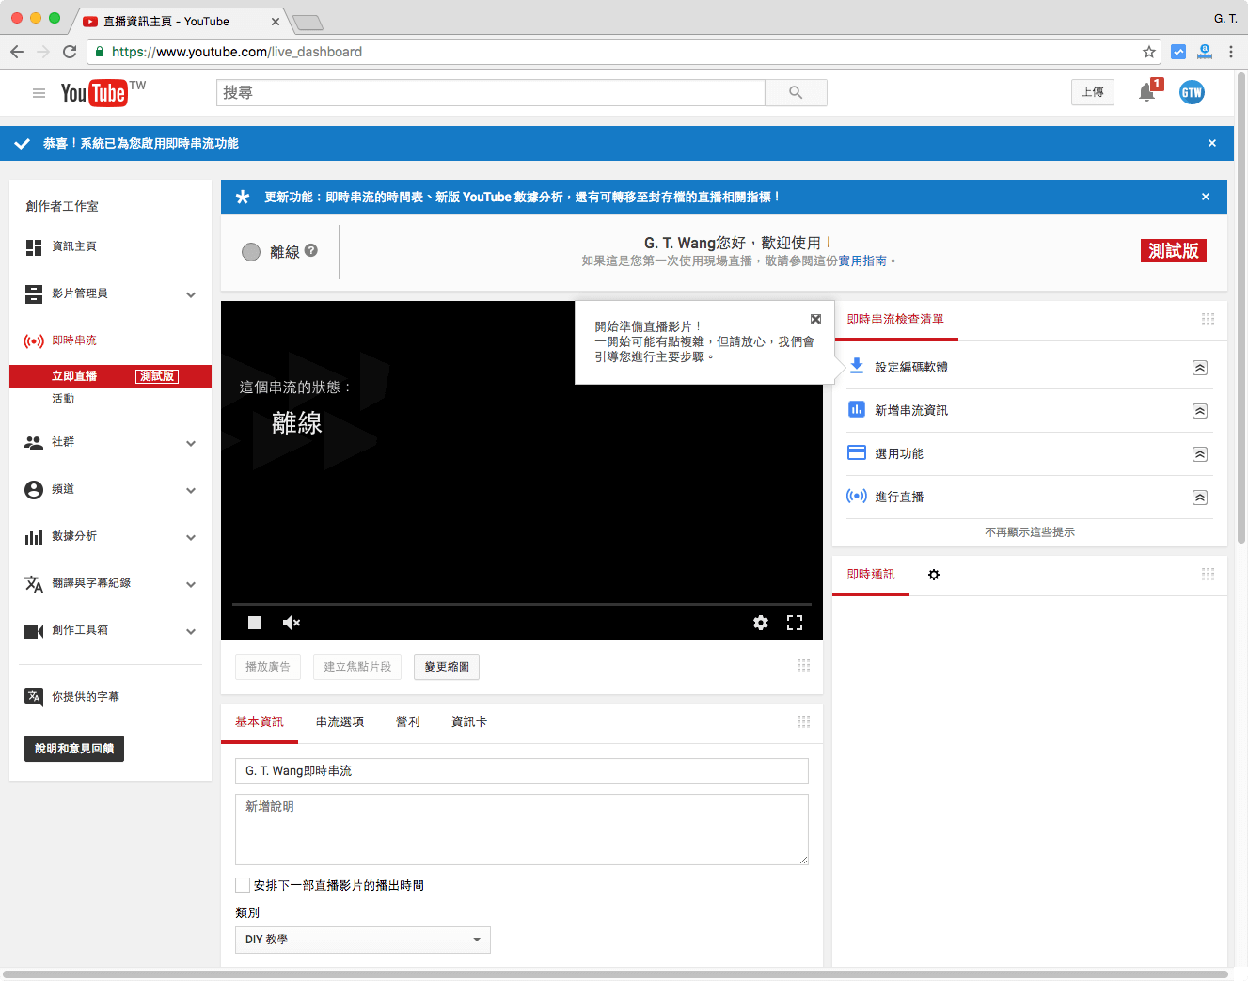Open the DIY 教學 category dropdown
The height and width of the screenshot is (981, 1248).
point(362,939)
